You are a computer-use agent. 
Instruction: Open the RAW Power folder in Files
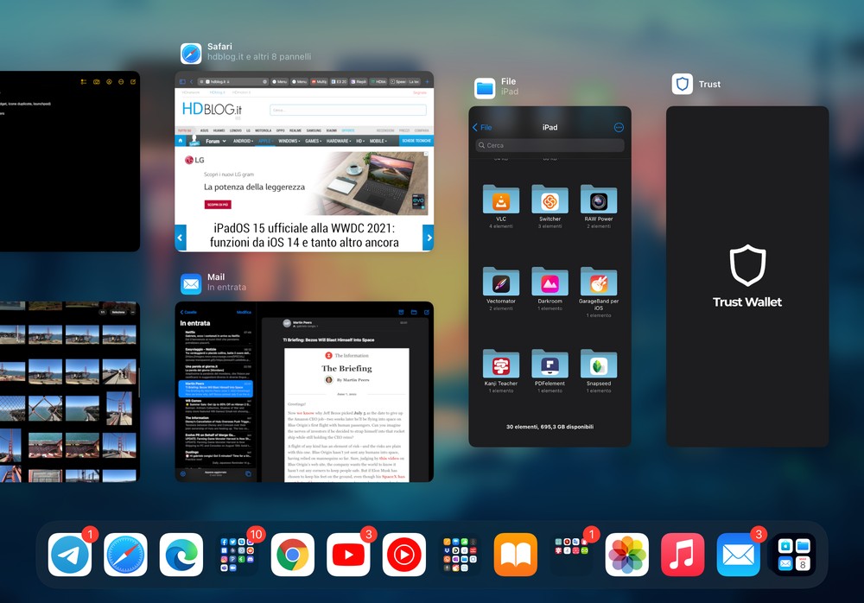click(599, 206)
